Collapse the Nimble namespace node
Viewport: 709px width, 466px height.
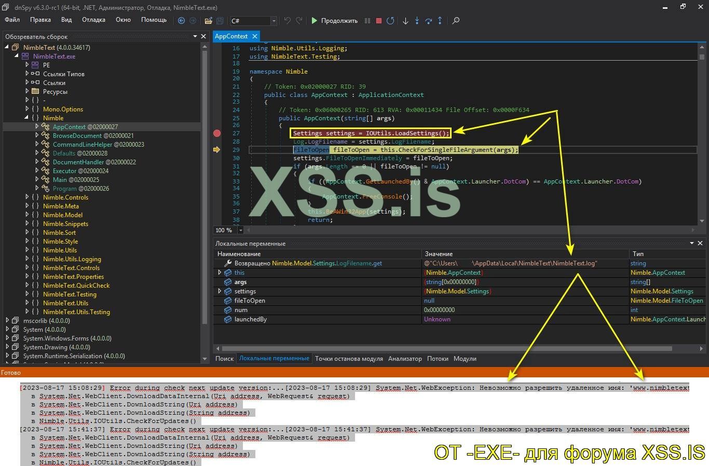pyautogui.click(x=27, y=118)
